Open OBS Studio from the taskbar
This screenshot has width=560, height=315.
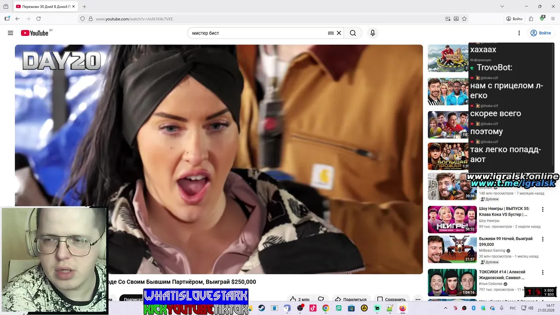click(x=300, y=308)
